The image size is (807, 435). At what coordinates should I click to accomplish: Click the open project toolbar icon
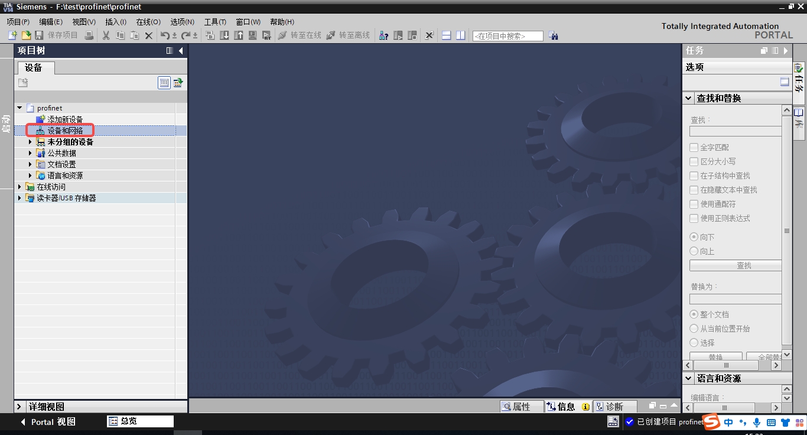point(26,35)
